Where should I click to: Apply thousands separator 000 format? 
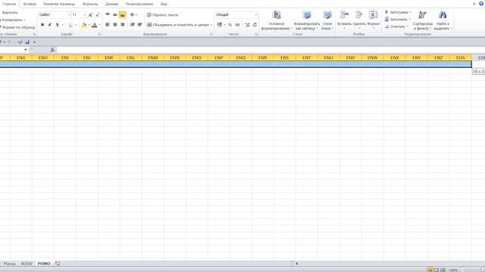tap(237, 25)
